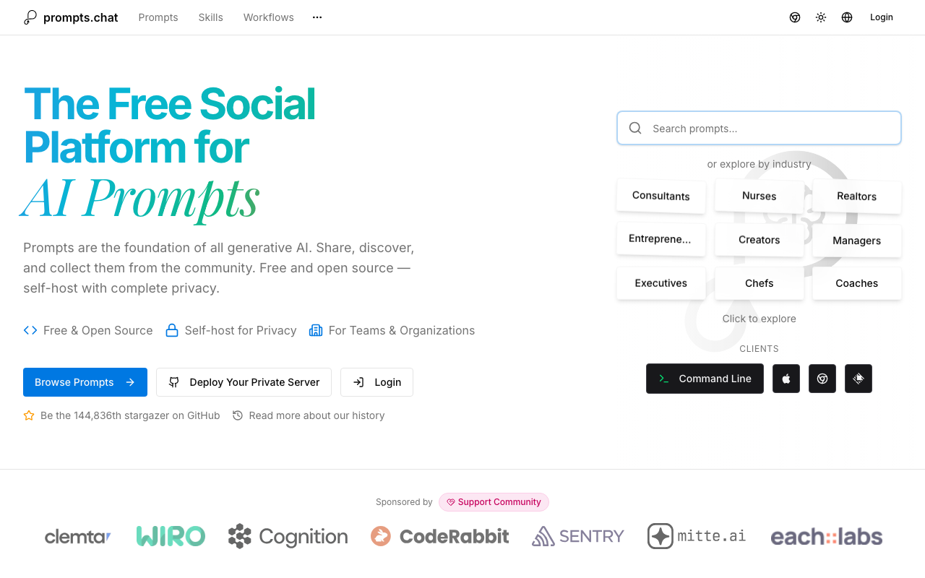Open the Chrome extension icon in header
The width and height of the screenshot is (925, 578).
[x=795, y=17]
